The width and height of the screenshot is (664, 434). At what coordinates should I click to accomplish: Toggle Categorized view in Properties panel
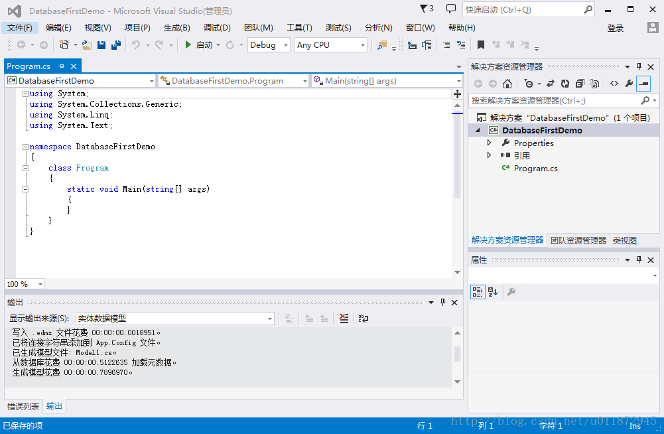pyautogui.click(x=478, y=291)
